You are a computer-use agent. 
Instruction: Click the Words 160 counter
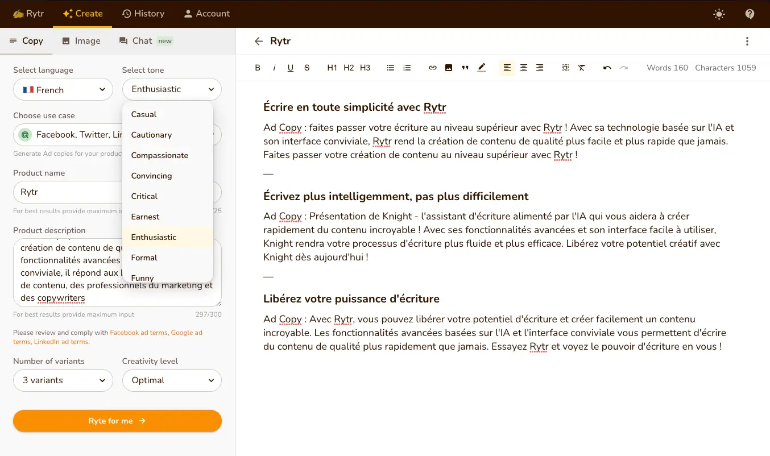[x=667, y=68]
